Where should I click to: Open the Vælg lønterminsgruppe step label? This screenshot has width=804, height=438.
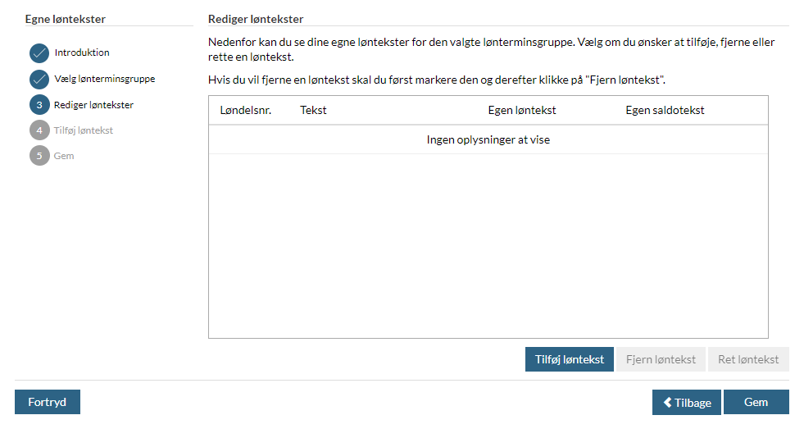coord(104,79)
